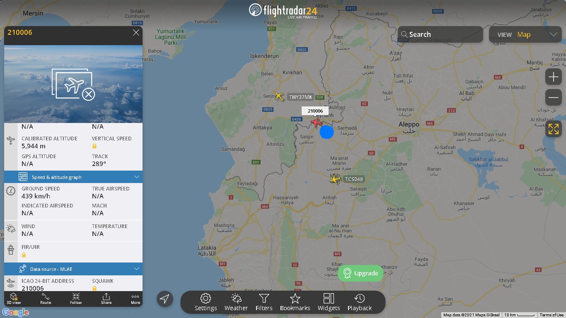
Task: Zoom in the map with plus button
Action: [554, 77]
